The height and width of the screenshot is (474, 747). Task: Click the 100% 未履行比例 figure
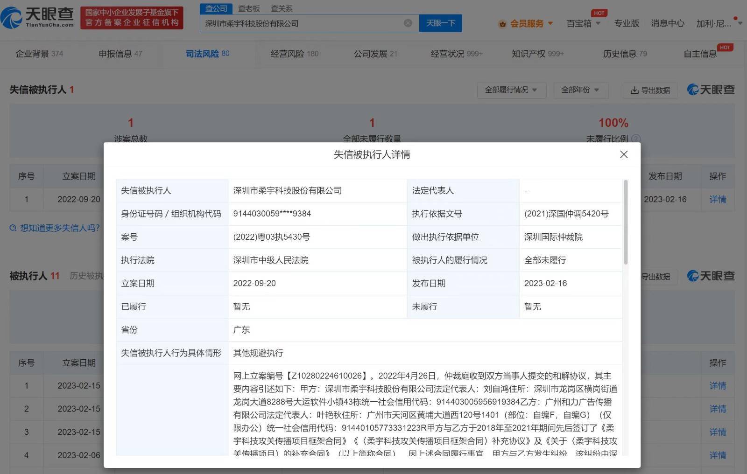613,123
